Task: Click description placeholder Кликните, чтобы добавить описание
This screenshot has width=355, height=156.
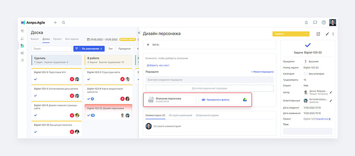Action: pos(166,58)
